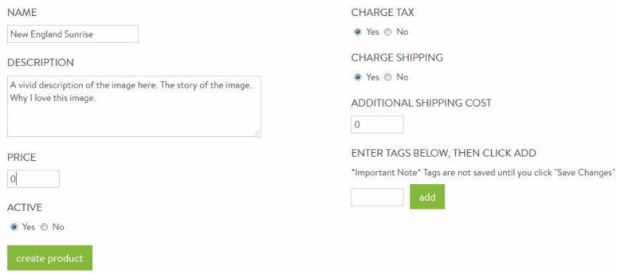Focus the Name field containing New England Sunrise

(73, 34)
